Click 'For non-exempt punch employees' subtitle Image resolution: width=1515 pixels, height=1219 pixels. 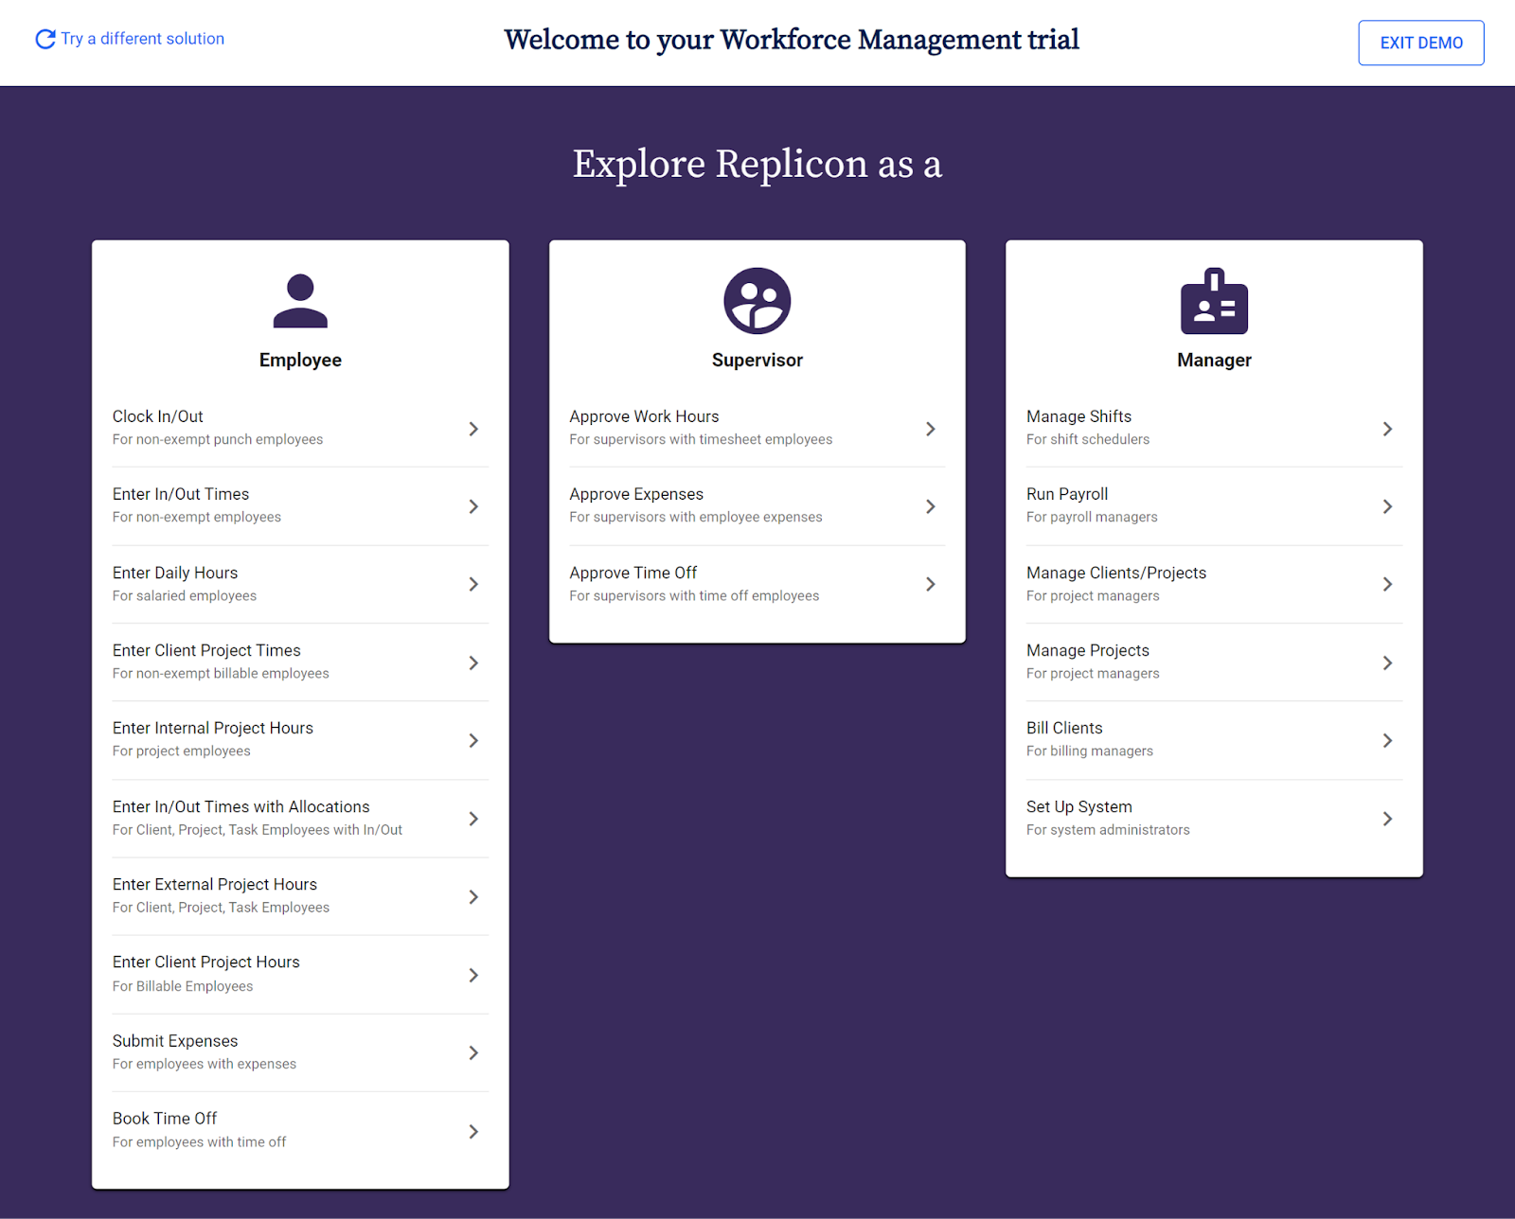pos(218,439)
